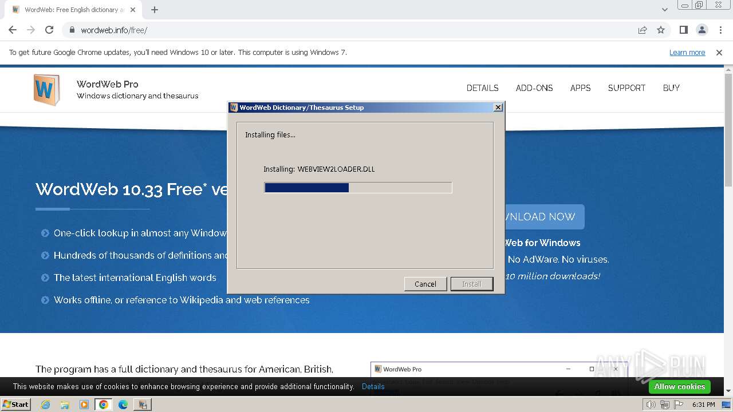Click the WordWeb Pro heading text
The height and width of the screenshot is (412, 733).
[x=108, y=84]
